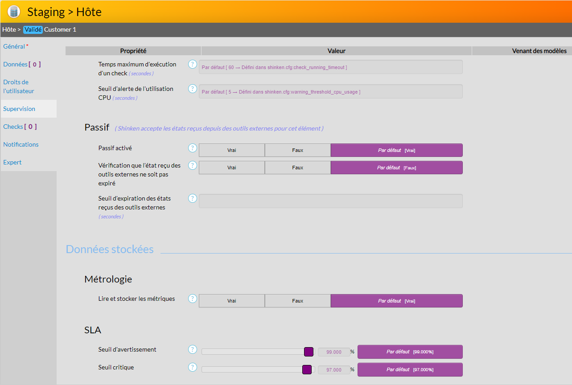This screenshot has width=572, height=385.
Task: Click Par défaut button for Seuil critique
Action: (410, 369)
